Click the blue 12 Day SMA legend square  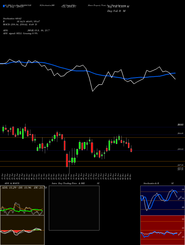(4, 6)
